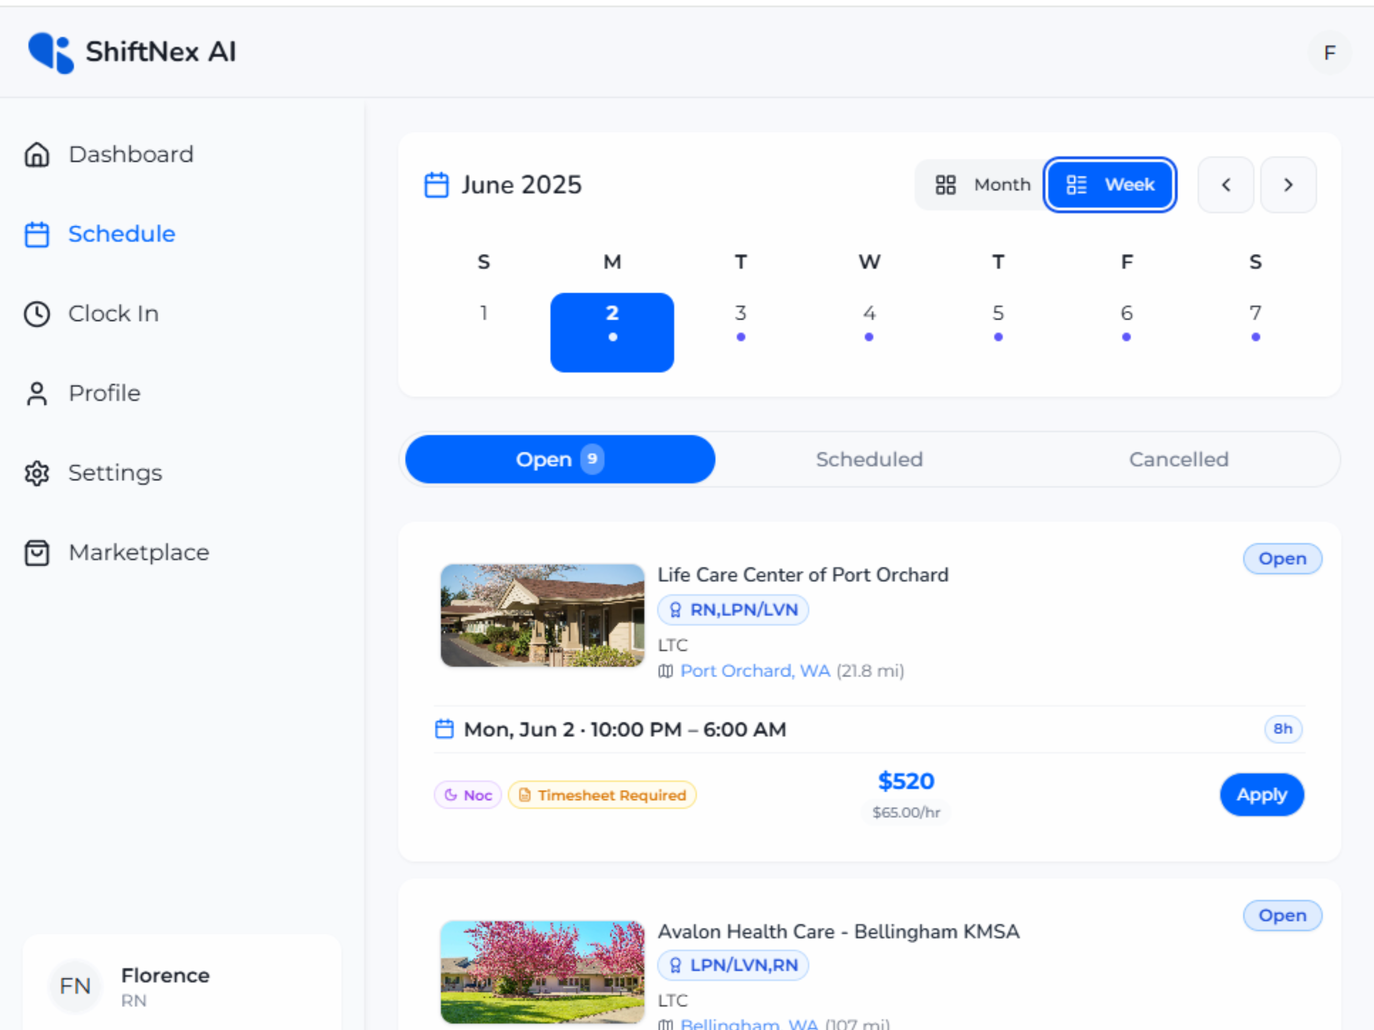Viewport: 1374px width, 1030px height.
Task: Open Life Care Center facility photo
Action: 542,615
